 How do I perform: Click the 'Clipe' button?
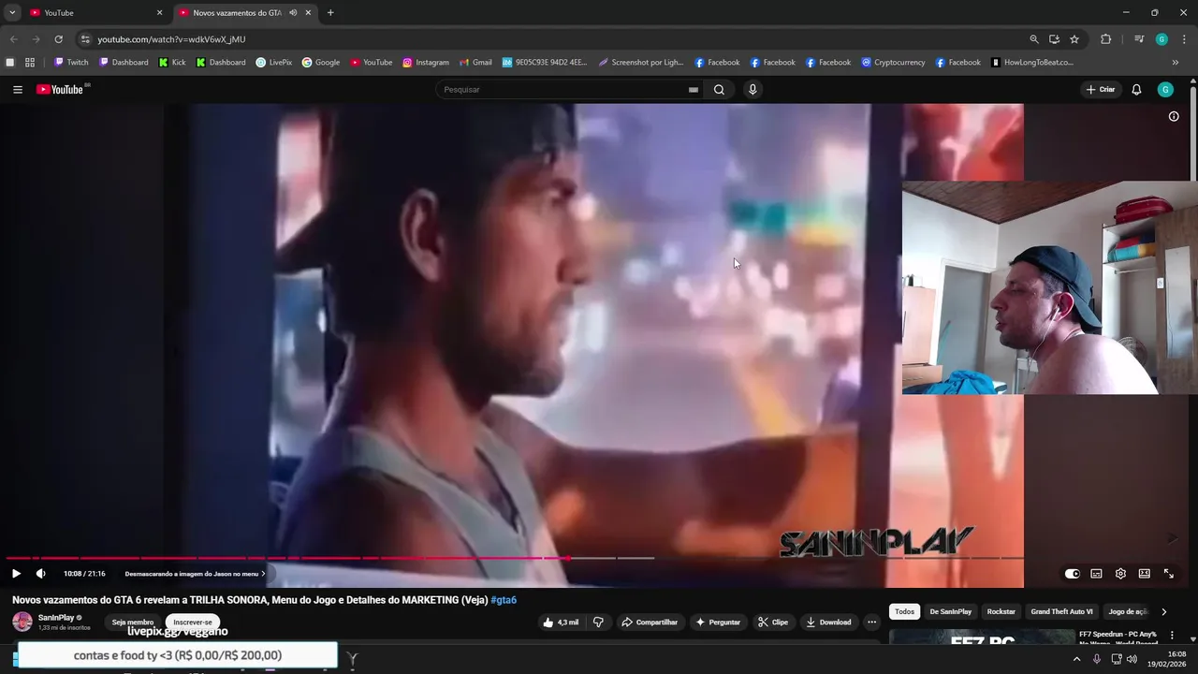(x=773, y=623)
